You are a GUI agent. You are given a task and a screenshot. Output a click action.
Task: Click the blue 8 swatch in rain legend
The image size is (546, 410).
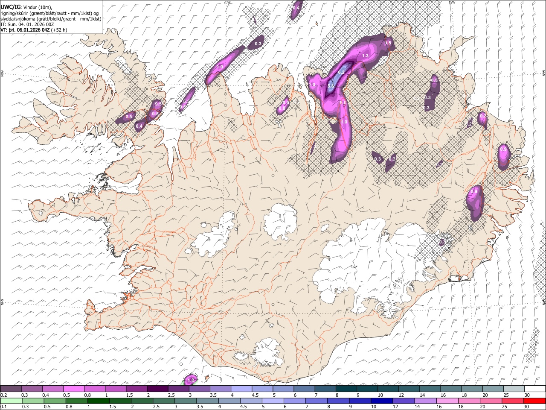point(338,401)
